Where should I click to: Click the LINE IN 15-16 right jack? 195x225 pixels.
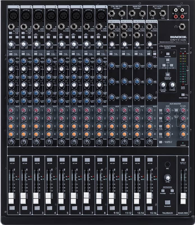[149, 35]
